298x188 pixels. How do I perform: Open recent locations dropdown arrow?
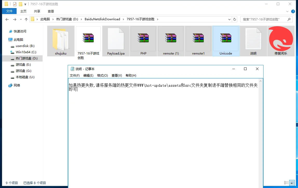[x=21, y=19]
